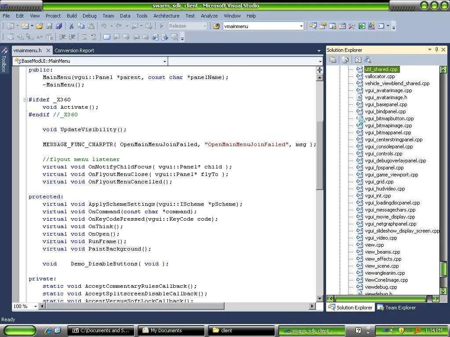Click Solution Explorer horizontal scrollbar

[x=381, y=298]
